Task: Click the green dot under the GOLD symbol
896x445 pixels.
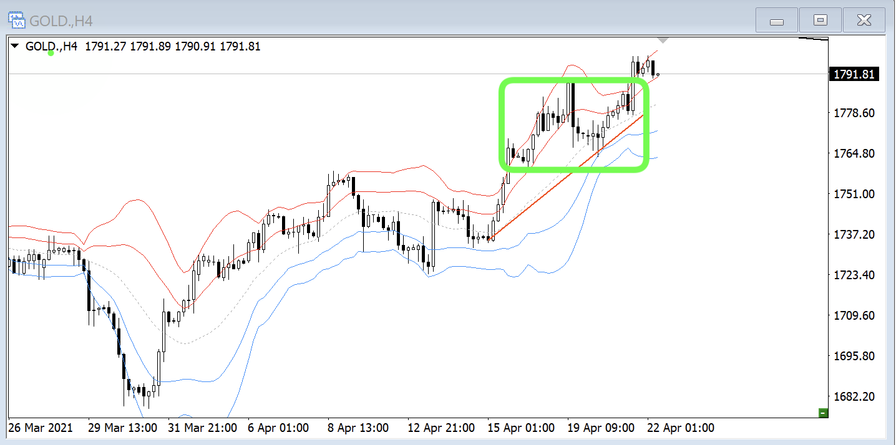Action: pos(51,54)
